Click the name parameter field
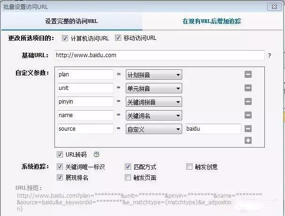This screenshot has height=216, width=285. pos(85,115)
